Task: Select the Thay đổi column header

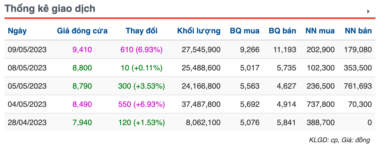Action: [x=142, y=31]
